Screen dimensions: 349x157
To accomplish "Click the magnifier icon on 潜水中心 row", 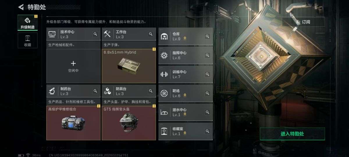I will click(207, 112).
